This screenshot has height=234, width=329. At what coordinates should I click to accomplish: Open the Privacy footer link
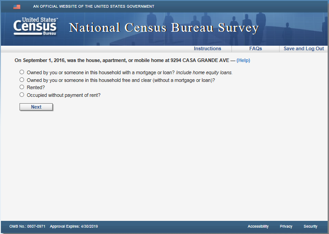286,226
